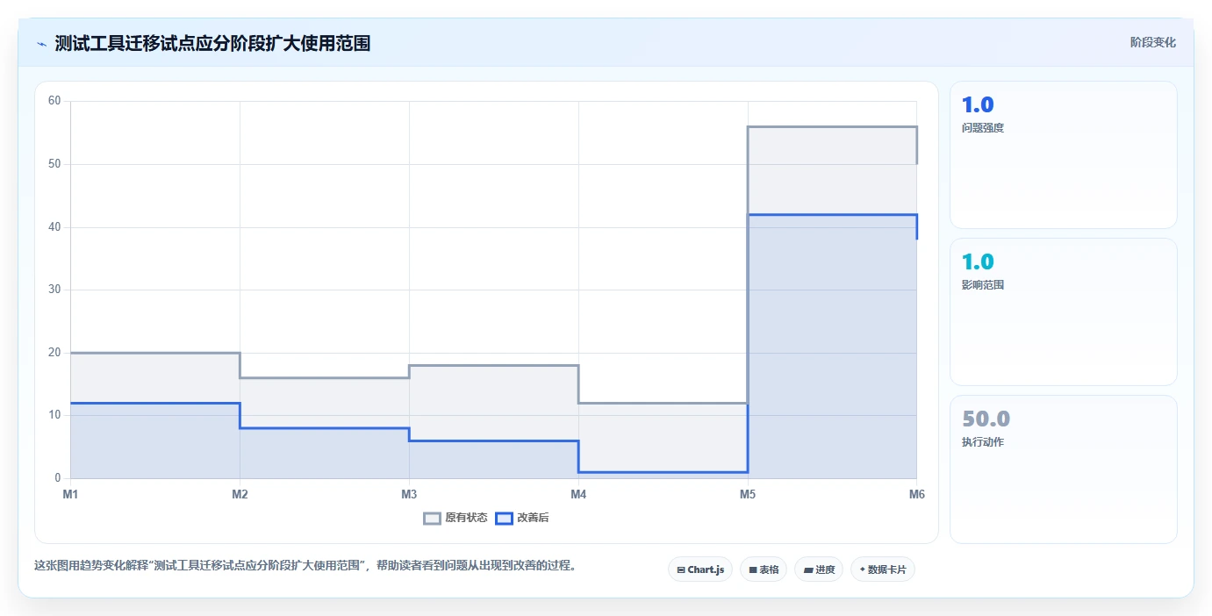The image size is (1212, 616).
Task: Click the M2 x-axis label
Action: [240, 494]
